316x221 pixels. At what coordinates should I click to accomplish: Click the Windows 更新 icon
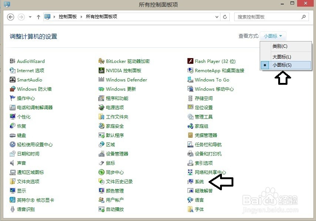(x=102, y=89)
